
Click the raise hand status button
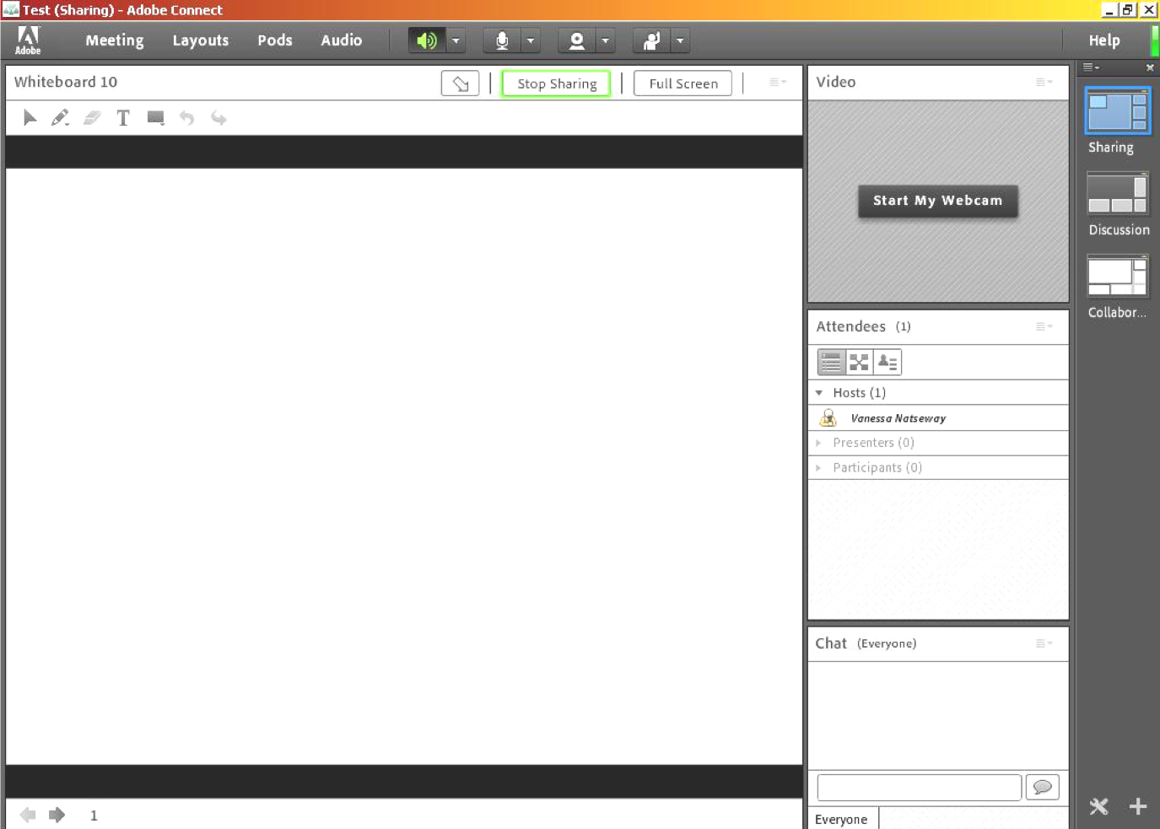coord(651,40)
